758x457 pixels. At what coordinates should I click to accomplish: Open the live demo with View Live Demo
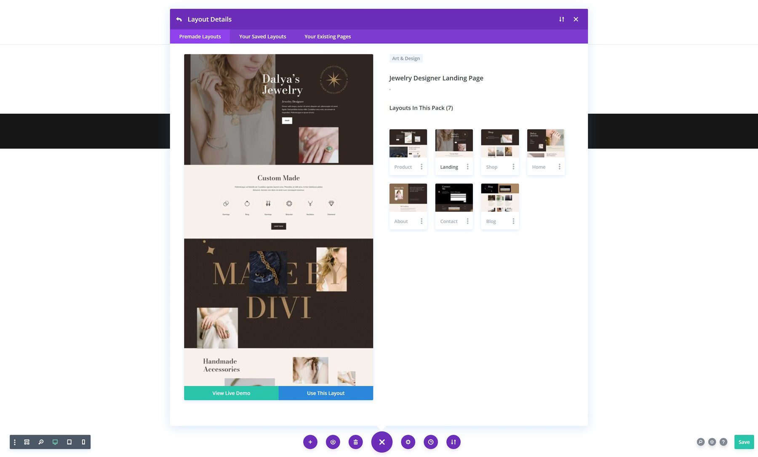pyautogui.click(x=231, y=393)
